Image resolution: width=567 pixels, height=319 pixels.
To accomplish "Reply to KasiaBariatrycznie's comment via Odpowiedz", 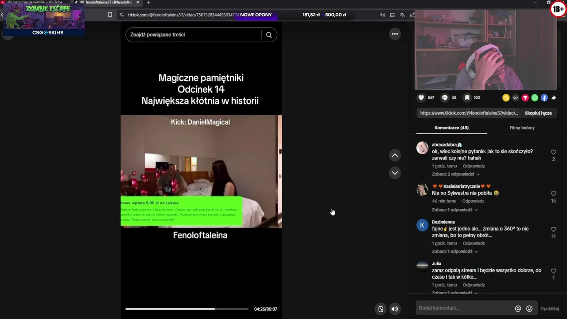I will pyautogui.click(x=473, y=201).
